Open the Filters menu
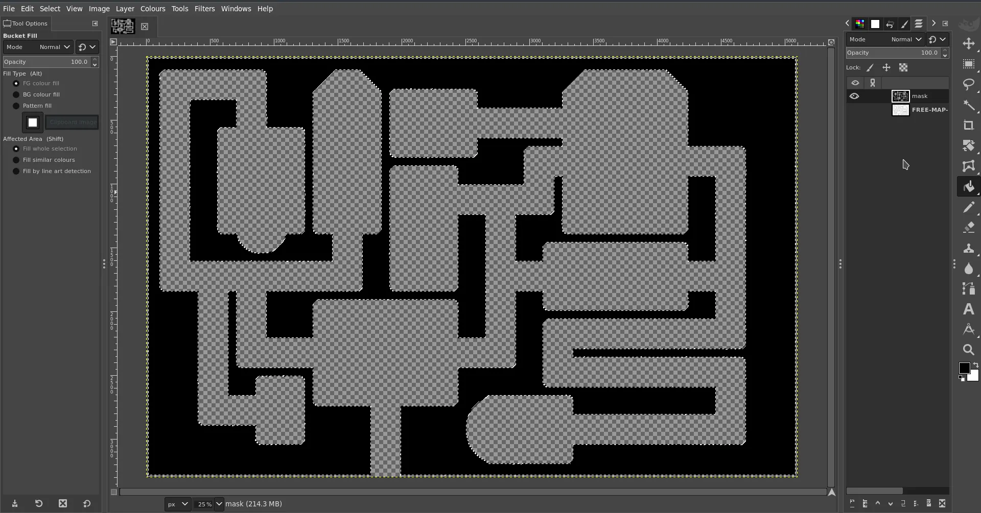This screenshot has width=981, height=513. coord(204,9)
